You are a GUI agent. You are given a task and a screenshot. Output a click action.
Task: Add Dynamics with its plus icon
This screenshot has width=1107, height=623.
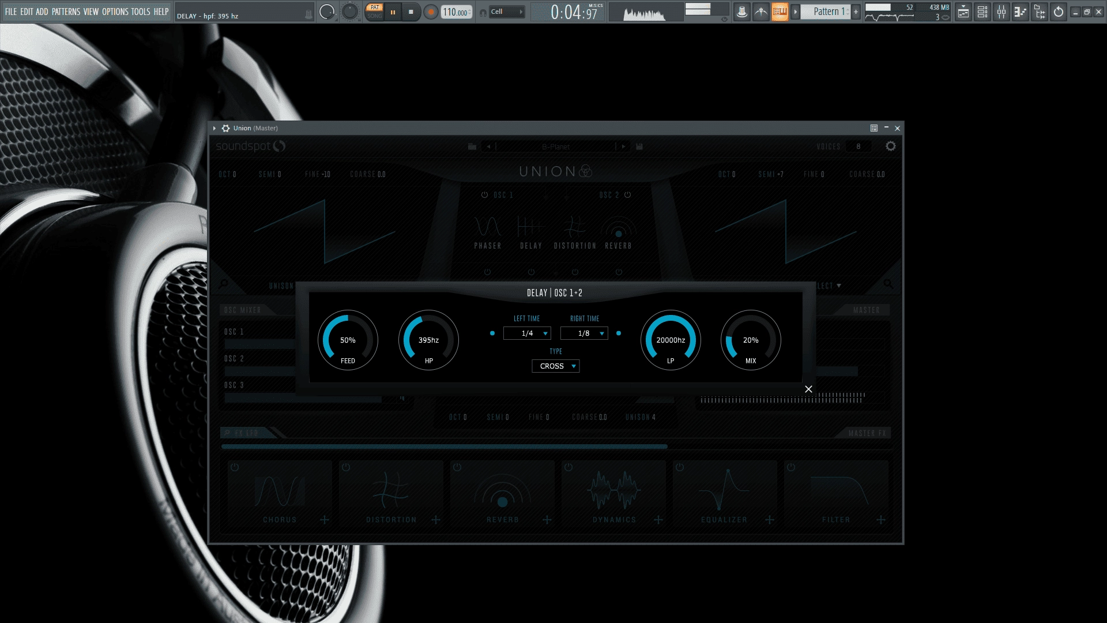pyautogui.click(x=658, y=520)
